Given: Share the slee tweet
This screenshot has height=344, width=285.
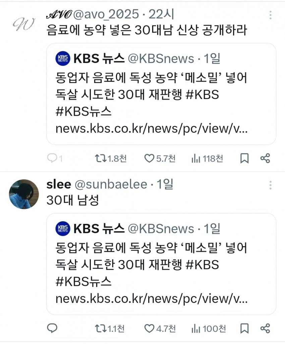Looking at the screenshot, I should click(x=265, y=328).
